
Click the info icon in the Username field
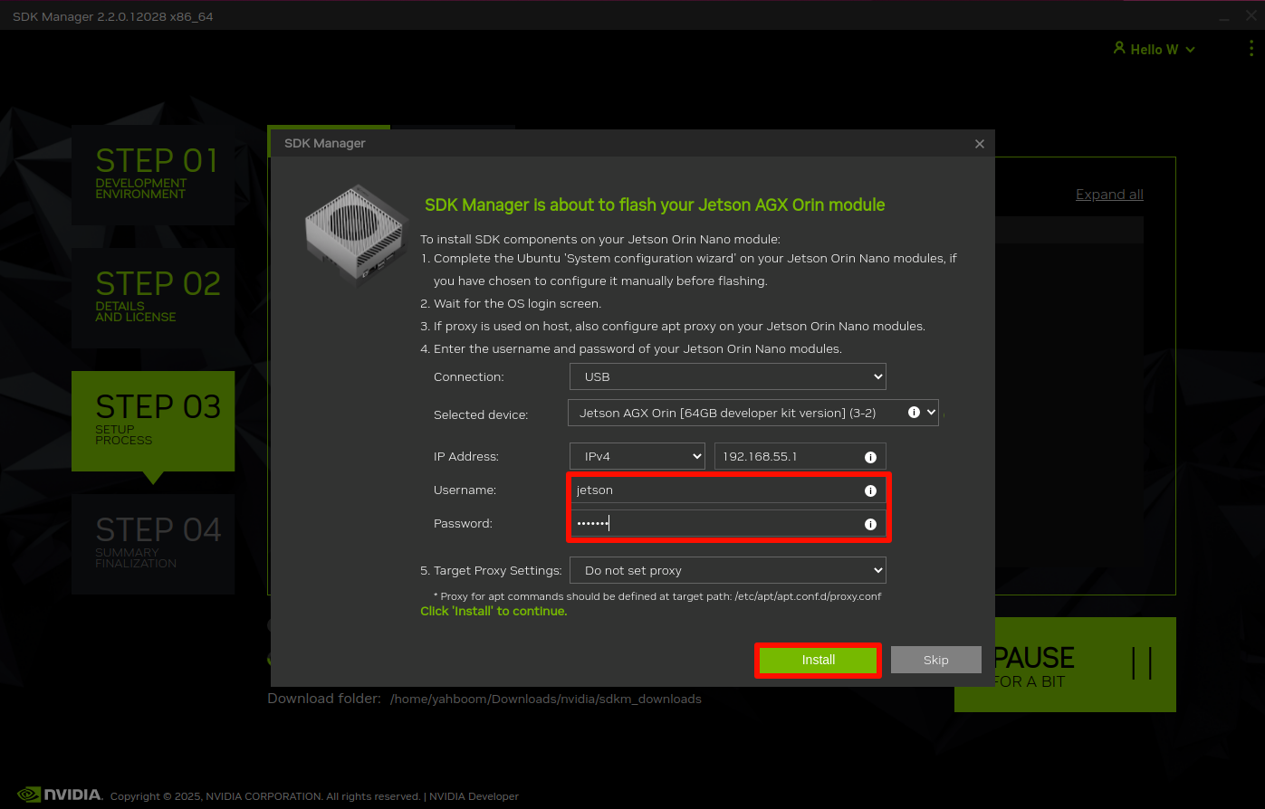coord(870,490)
